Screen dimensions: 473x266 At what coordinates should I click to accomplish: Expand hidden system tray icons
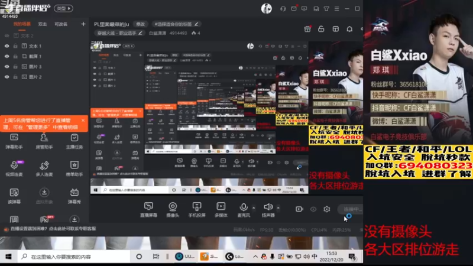point(255,257)
